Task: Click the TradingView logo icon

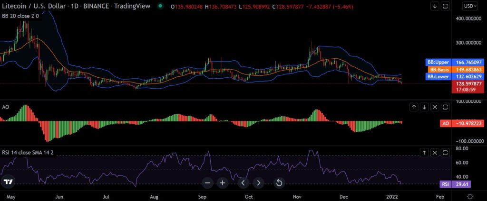Action: (x=9, y=182)
